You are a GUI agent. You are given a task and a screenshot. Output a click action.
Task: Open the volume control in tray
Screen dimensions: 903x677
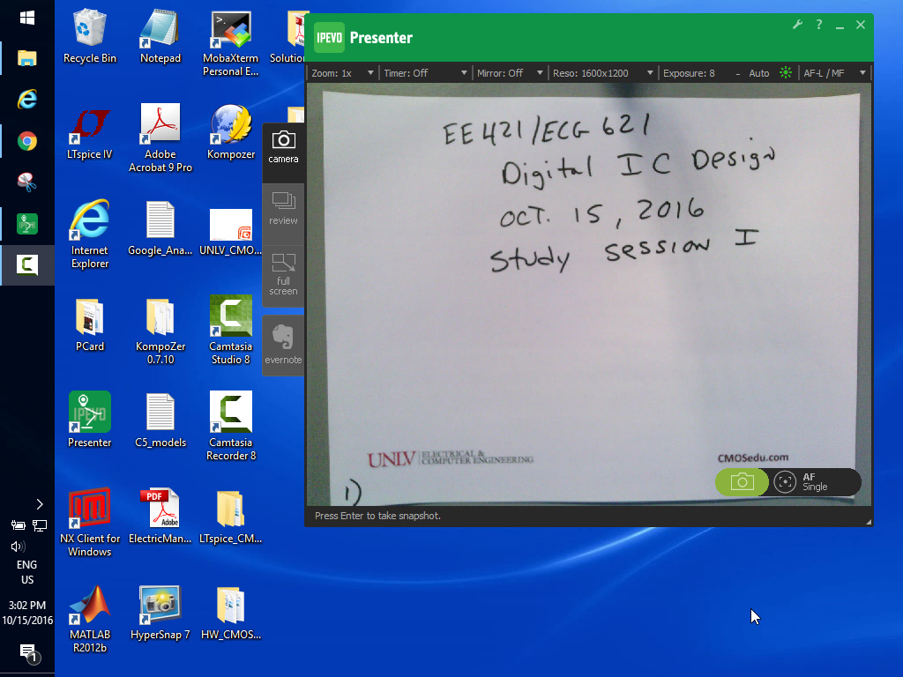[x=18, y=547]
